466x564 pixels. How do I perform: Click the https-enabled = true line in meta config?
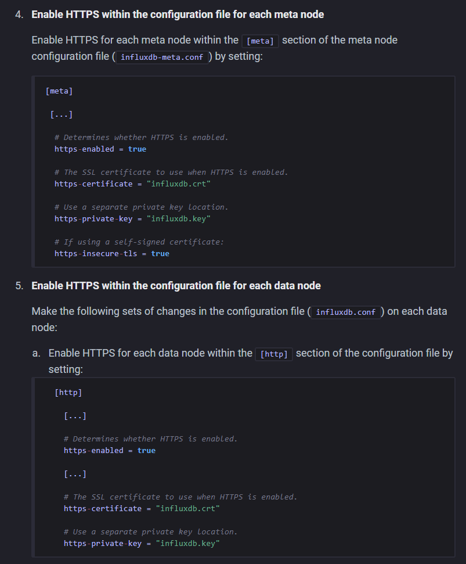coord(100,149)
